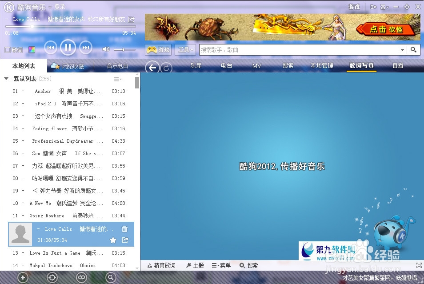Collapse the 默认列表 playlist triangle

[x=6, y=79]
